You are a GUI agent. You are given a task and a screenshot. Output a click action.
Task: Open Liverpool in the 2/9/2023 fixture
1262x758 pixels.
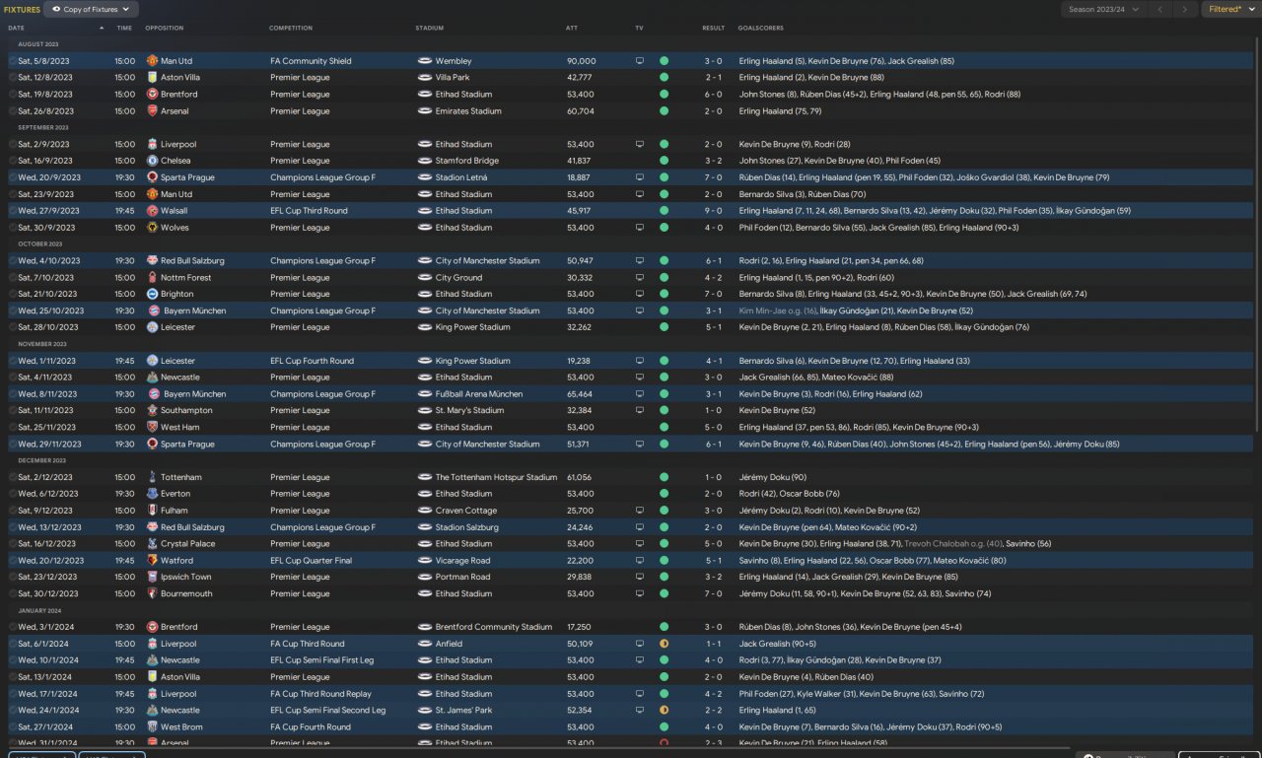178,144
